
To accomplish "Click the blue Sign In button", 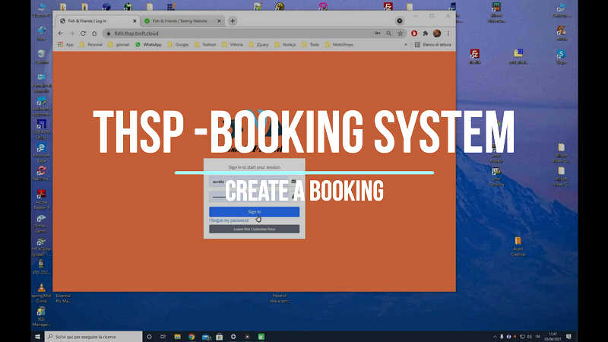I will (x=254, y=212).
